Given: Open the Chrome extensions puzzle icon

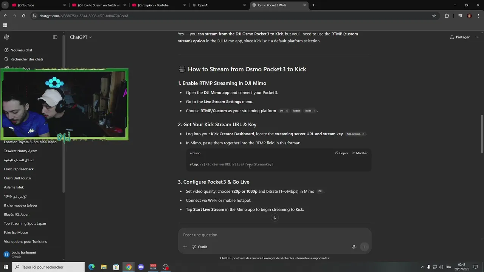Looking at the screenshot, I should point(447,16).
